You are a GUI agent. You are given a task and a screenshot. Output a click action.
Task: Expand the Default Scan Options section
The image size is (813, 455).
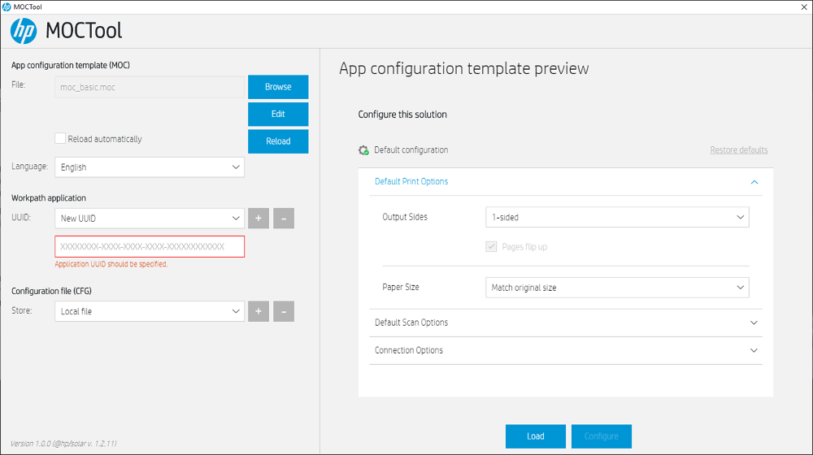pos(566,323)
